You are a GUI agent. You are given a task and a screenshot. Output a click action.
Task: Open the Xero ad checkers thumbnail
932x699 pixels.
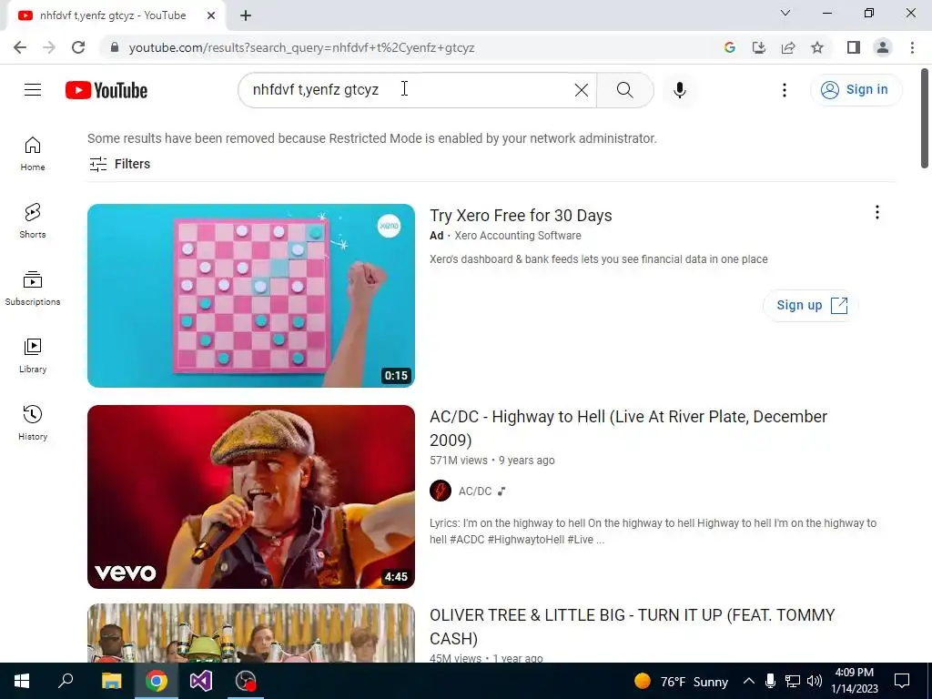click(x=251, y=296)
